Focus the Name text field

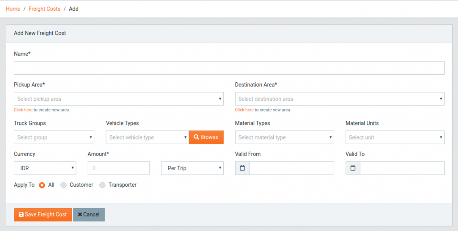229,68
